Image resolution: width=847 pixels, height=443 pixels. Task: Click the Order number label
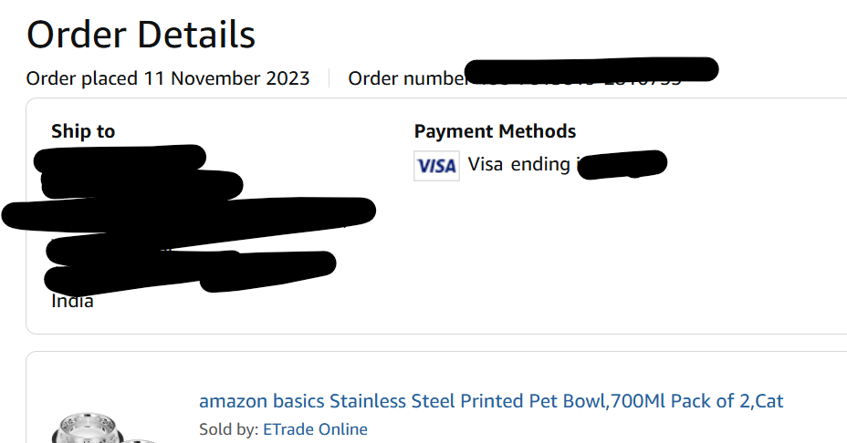(407, 78)
